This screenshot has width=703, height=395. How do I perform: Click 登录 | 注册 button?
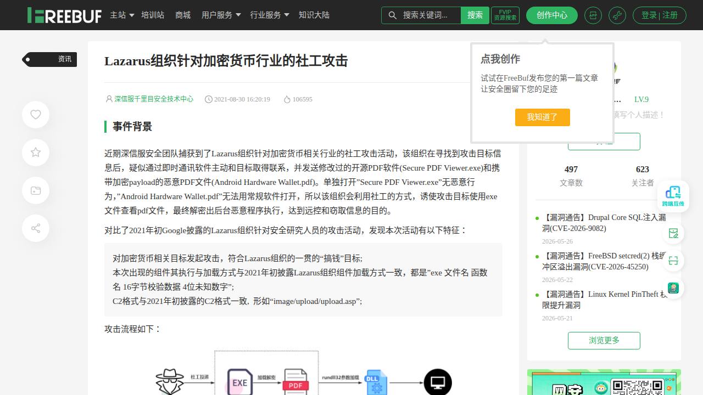click(660, 15)
